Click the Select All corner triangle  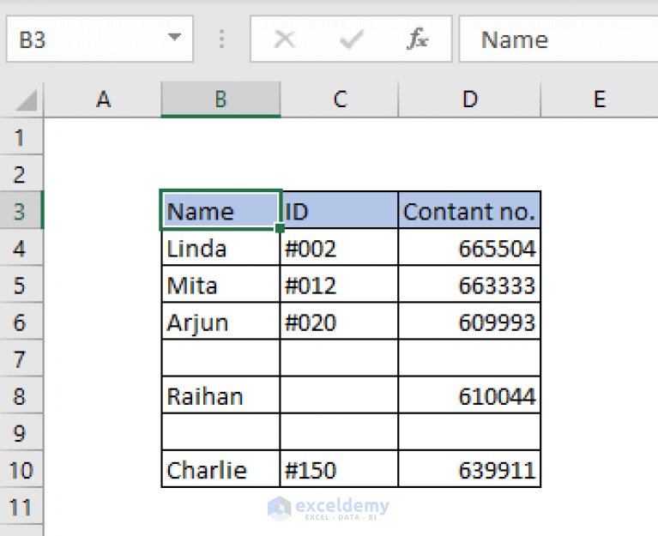click(x=27, y=100)
